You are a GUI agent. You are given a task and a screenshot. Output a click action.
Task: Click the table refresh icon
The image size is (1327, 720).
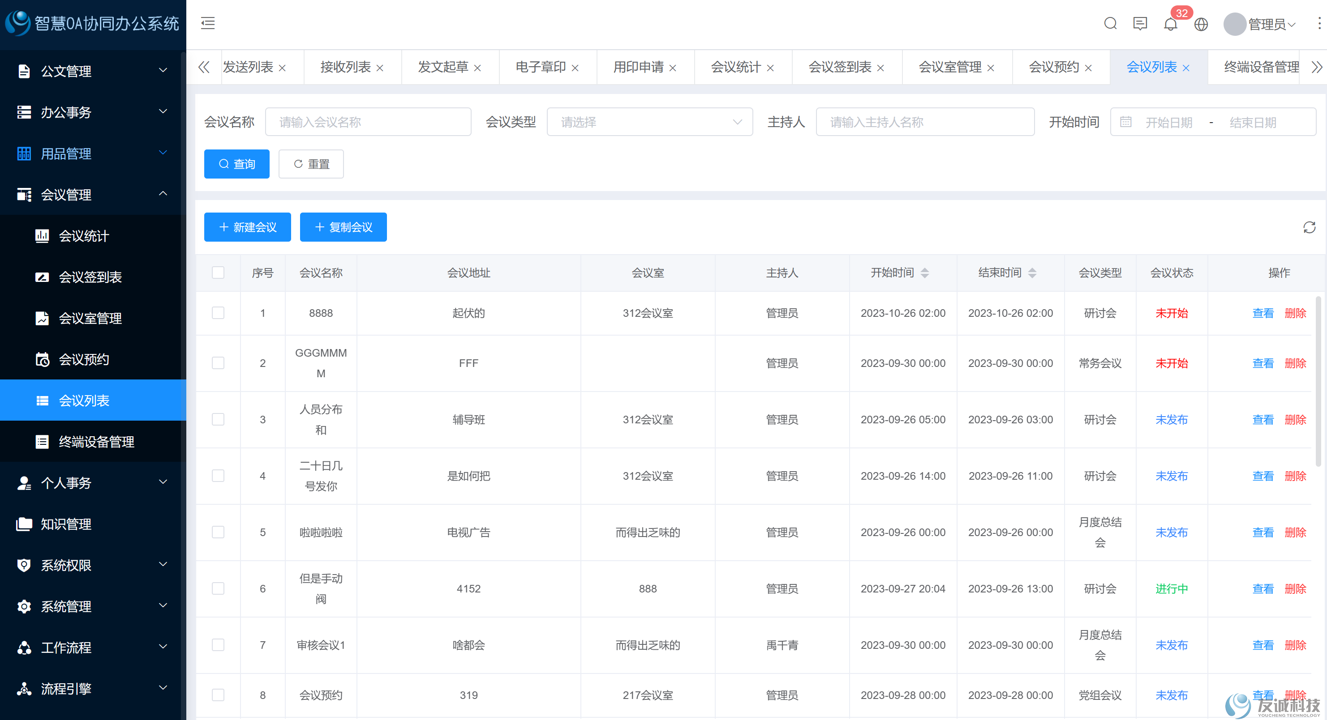tap(1309, 227)
